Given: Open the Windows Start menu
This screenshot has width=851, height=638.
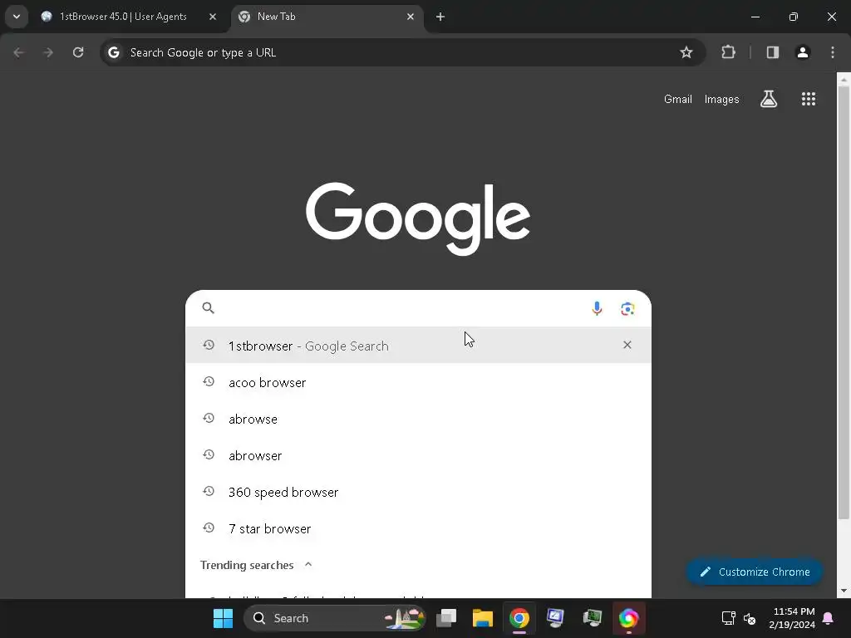Looking at the screenshot, I should [x=223, y=618].
